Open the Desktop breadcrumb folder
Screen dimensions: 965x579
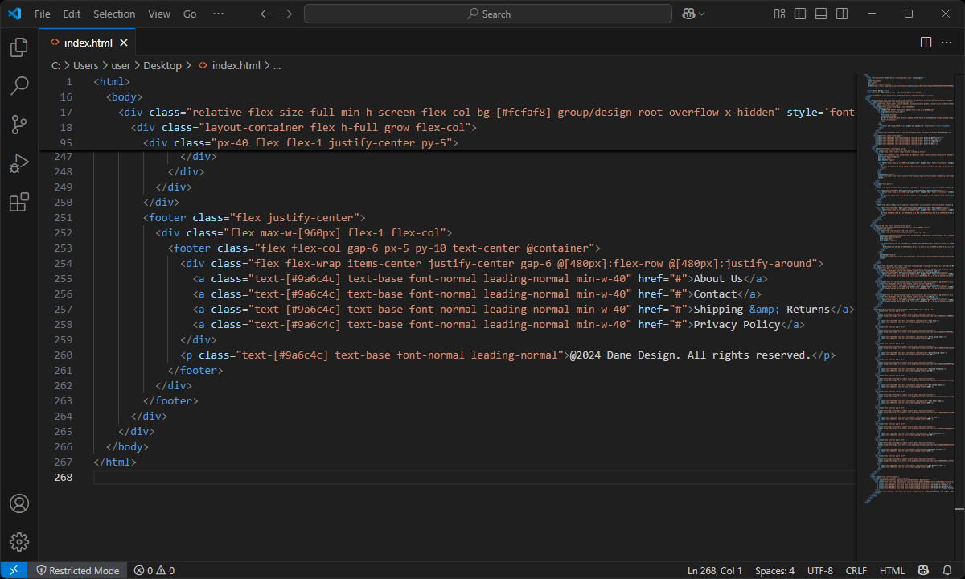click(162, 65)
